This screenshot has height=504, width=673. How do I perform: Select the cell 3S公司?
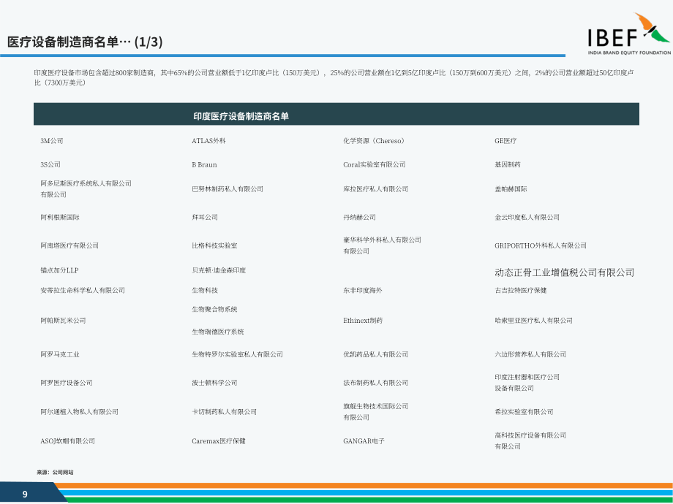click(50, 164)
